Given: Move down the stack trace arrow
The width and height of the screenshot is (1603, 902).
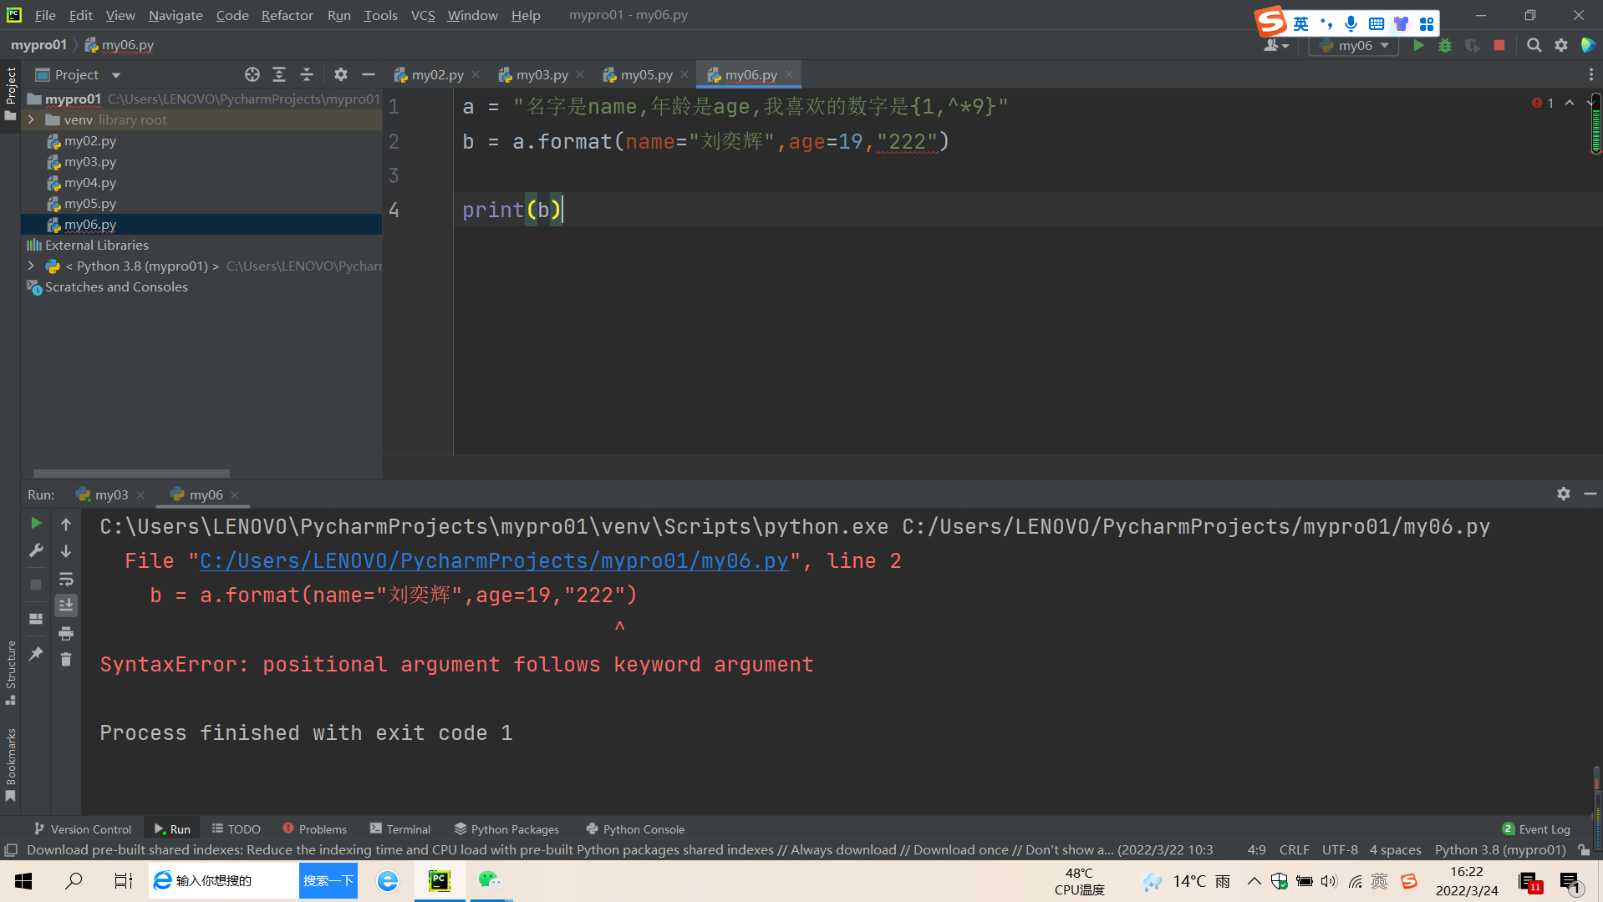Looking at the screenshot, I should coord(66,551).
